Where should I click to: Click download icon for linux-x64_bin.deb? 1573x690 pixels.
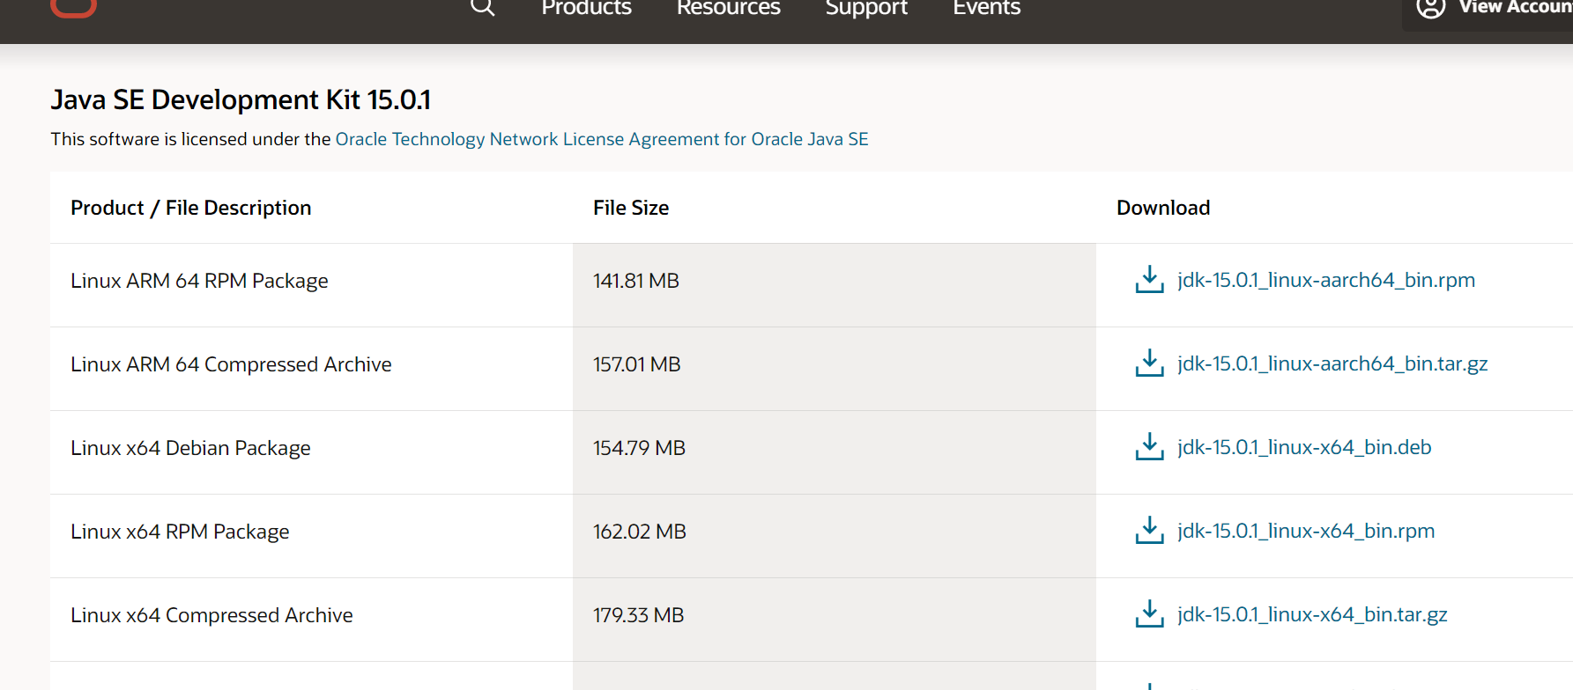(1149, 447)
